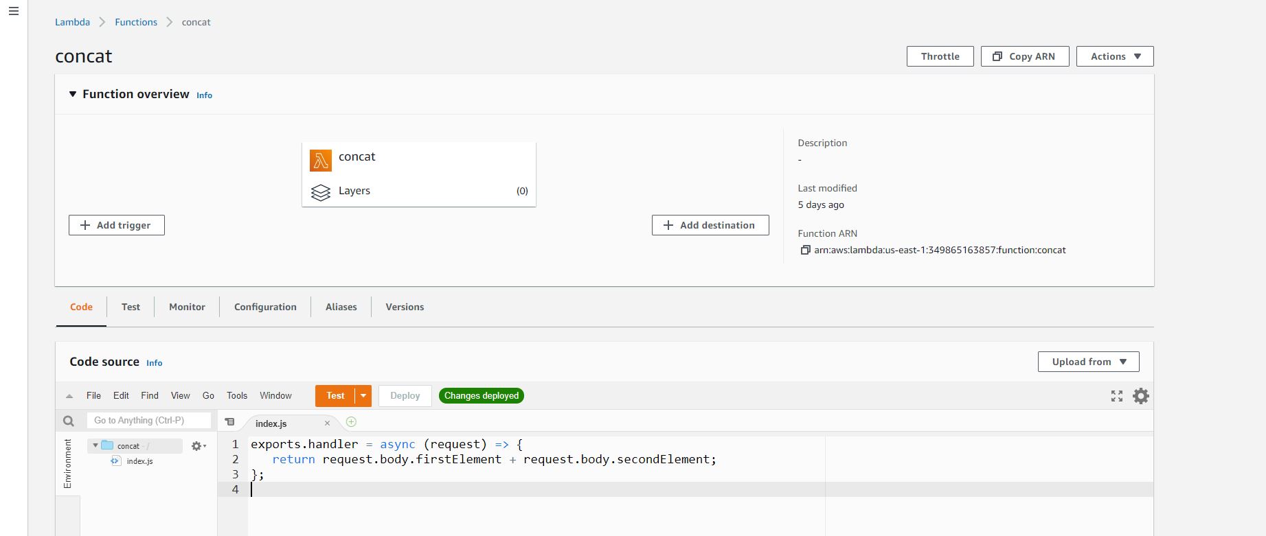This screenshot has height=536, width=1266.
Task: Focus the Go to Anything search field
Action: click(x=149, y=421)
